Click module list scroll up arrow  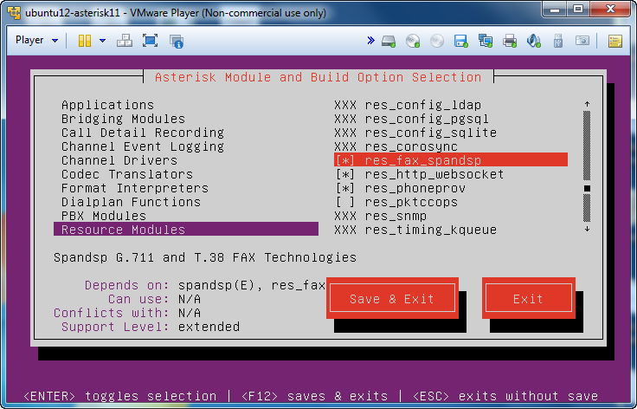click(587, 105)
